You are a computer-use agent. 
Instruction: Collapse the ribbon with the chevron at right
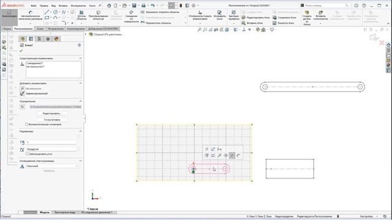tap(388, 23)
